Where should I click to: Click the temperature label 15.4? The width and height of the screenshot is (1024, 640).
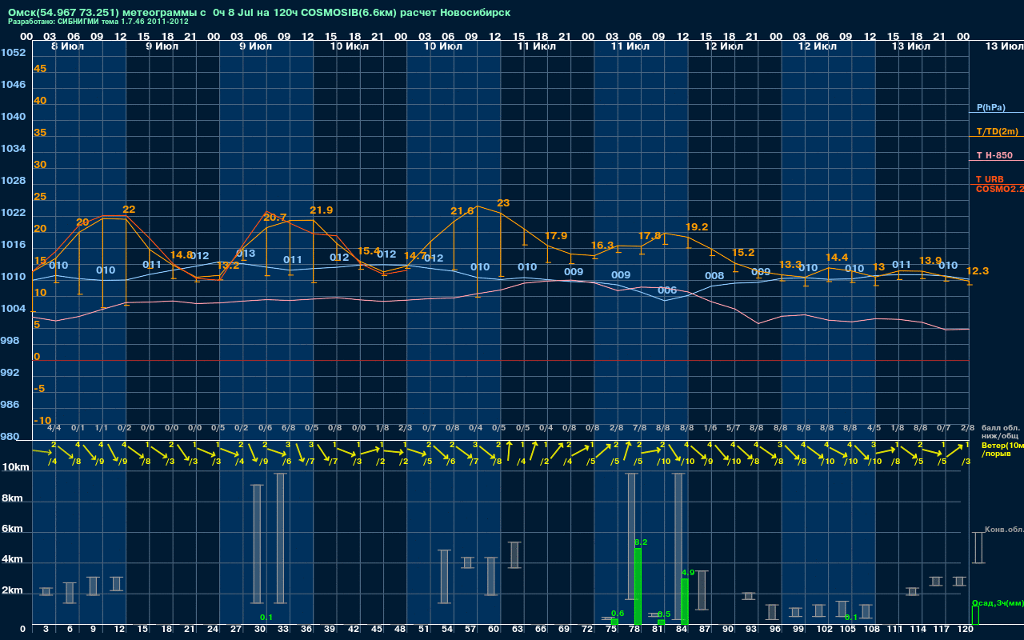tap(368, 251)
